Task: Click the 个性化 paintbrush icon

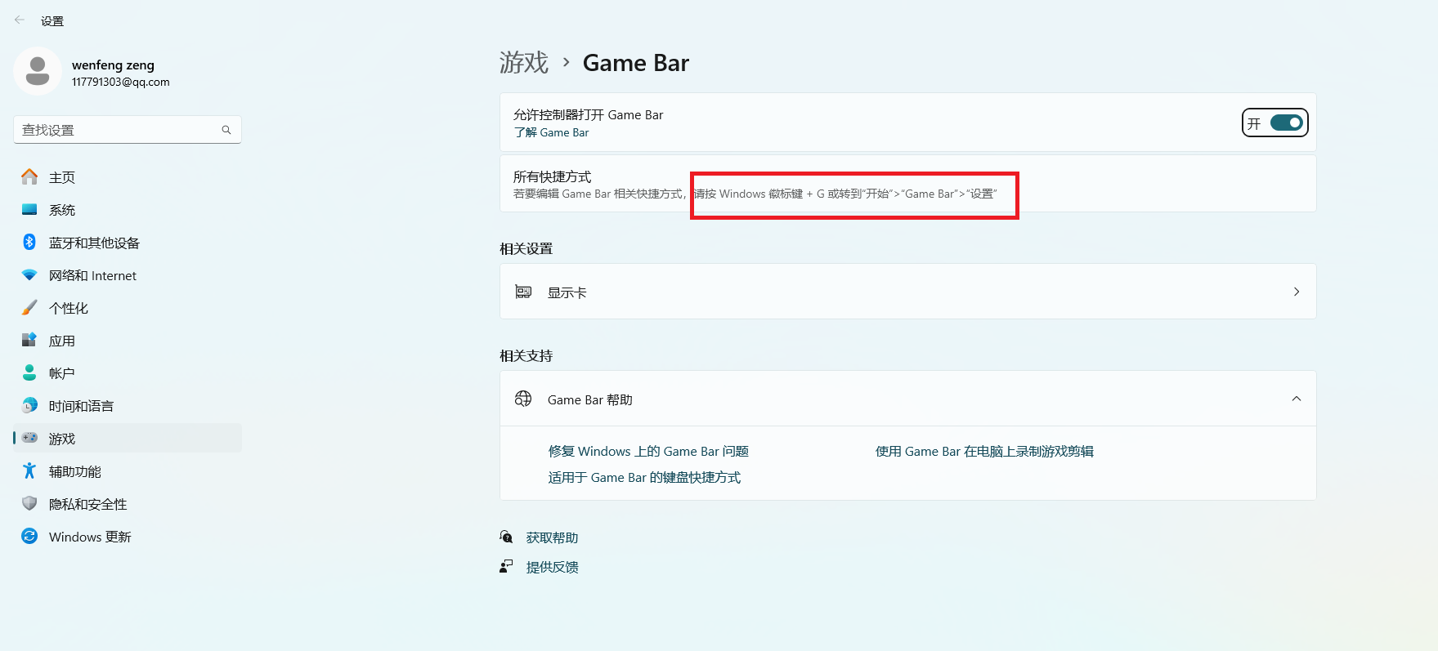Action: (29, 308)
